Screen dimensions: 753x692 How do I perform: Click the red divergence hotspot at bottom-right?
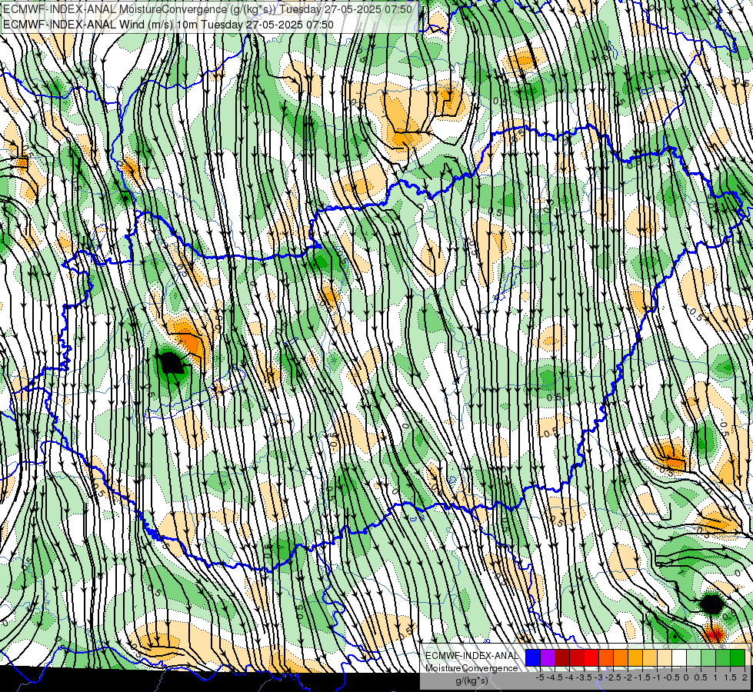pyautogui.click(x=714, y=634)
